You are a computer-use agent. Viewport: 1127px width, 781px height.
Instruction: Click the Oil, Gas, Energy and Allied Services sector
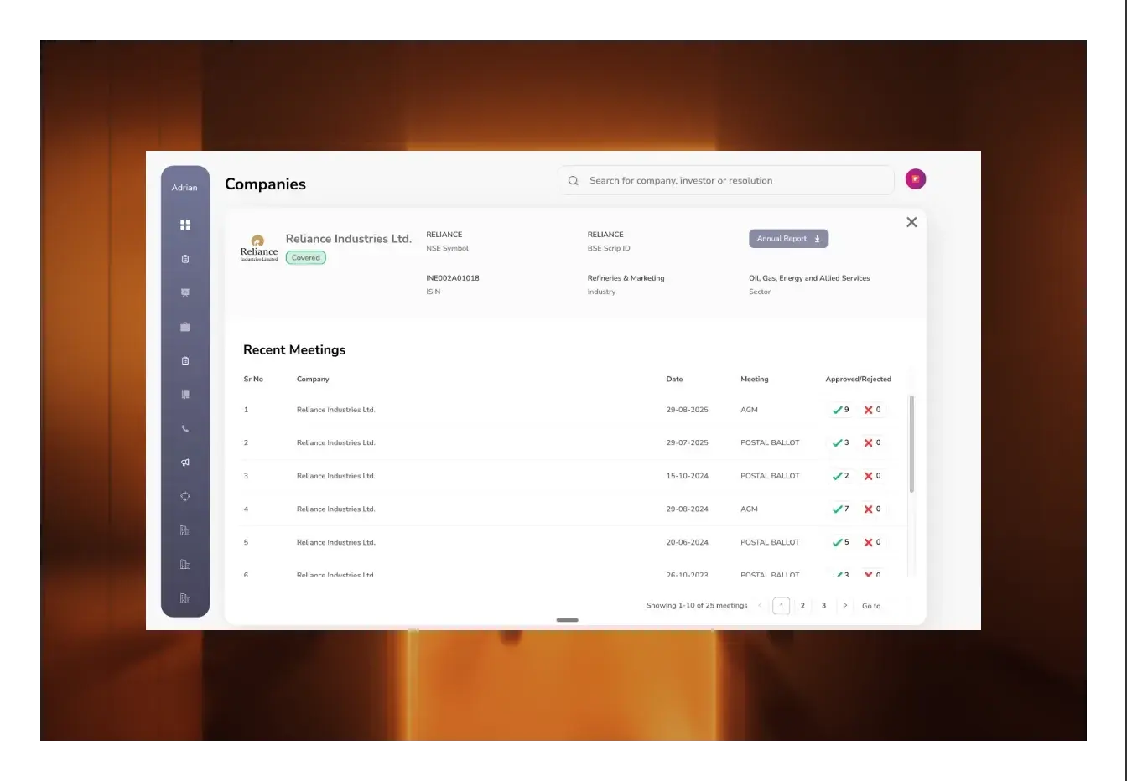click(809, 278)
